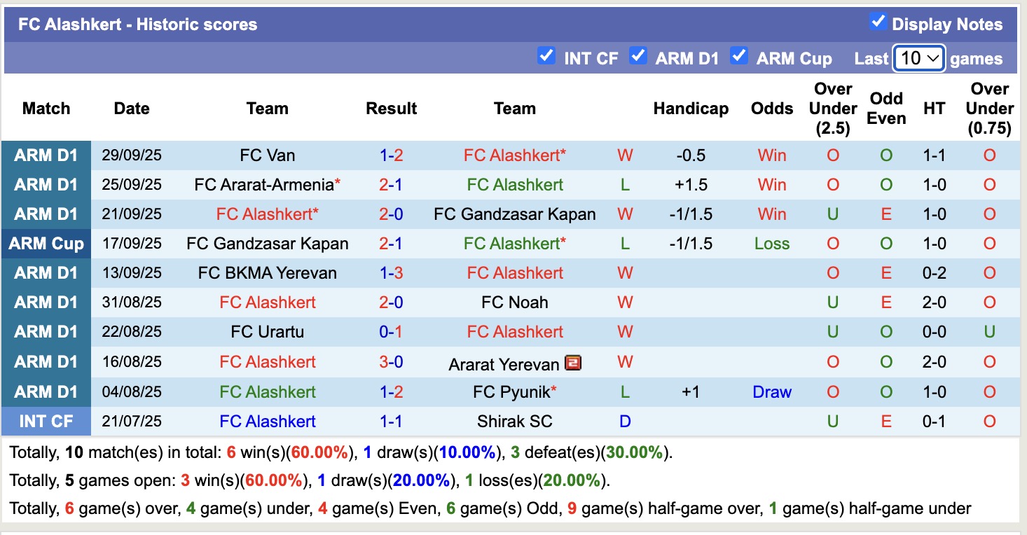Viewport: 1027px width, 535px height.
Task: Select the ARM Cup label for the 17/09/25 match
Action: tap(46, 243)
